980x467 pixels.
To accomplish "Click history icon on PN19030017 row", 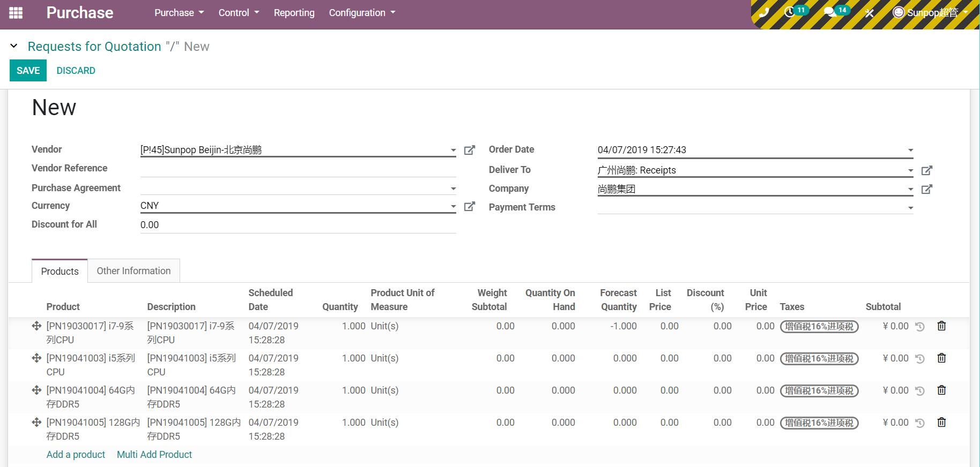I will (x=920, y=327).
